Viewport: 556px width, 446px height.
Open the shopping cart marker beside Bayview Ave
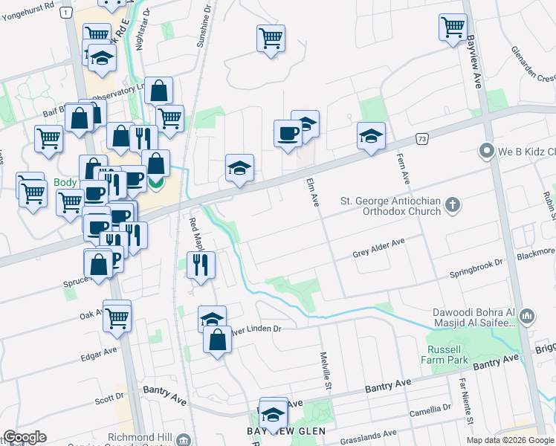pyautogui.click(x=453, y=28)
